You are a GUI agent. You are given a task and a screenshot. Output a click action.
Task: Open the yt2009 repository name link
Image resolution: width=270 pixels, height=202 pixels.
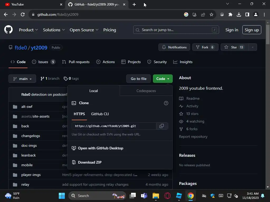tap(39, 48)
